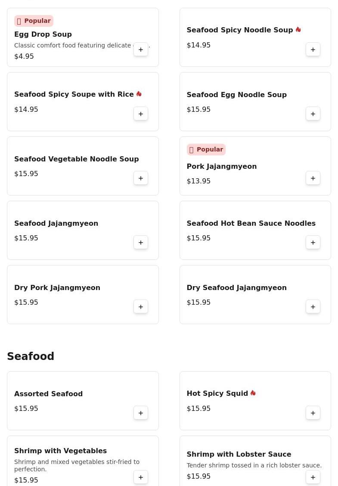Add Seafood Hot Bean Sauce Noodles
The height and width of the screenshot is (486, 338).
click(313, 243)
